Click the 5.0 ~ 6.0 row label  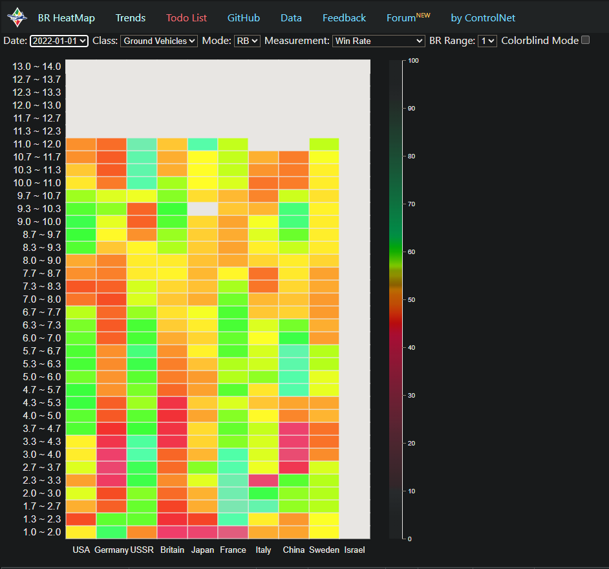pyautogui.click(x=41, y=377)
